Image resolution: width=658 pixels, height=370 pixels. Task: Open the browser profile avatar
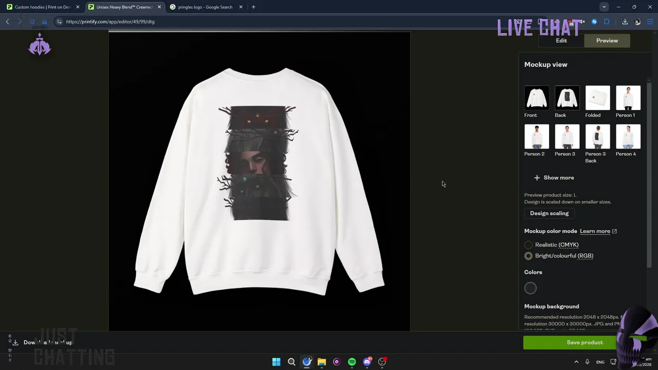coord(637,22)
